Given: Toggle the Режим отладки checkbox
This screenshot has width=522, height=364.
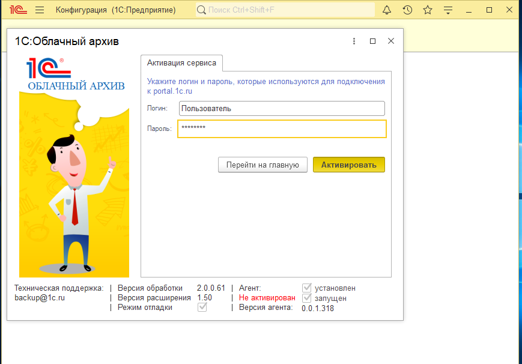Looking at the screenshot, I should point(202,307).
